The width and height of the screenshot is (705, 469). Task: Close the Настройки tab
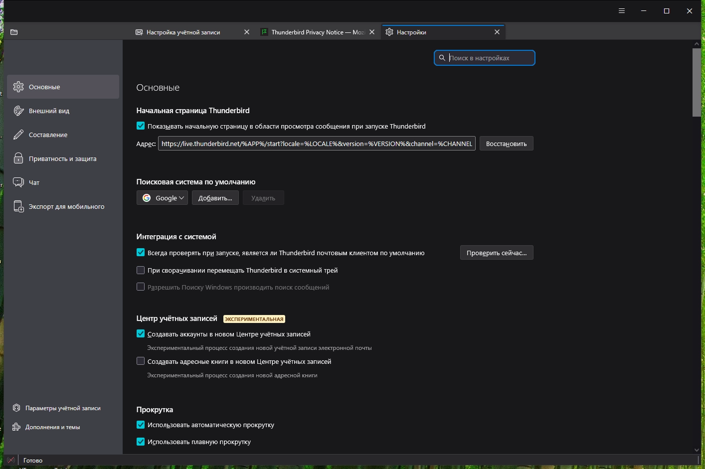[497, 32]
